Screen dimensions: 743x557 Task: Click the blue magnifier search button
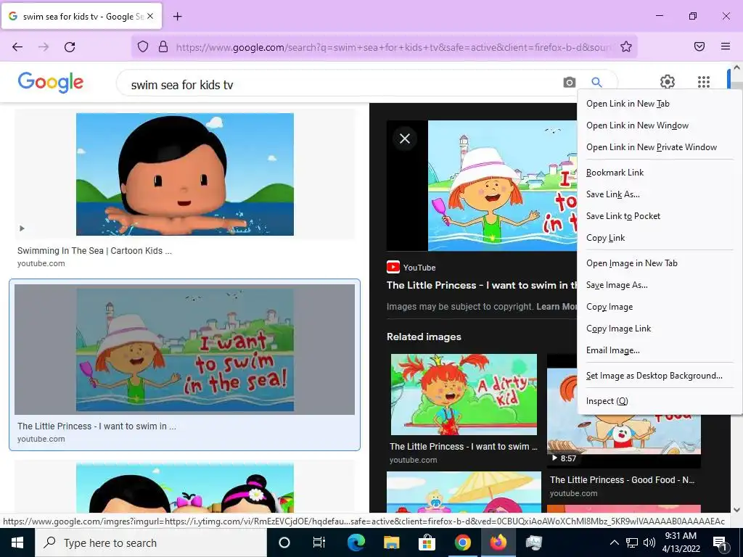(596, 83)
